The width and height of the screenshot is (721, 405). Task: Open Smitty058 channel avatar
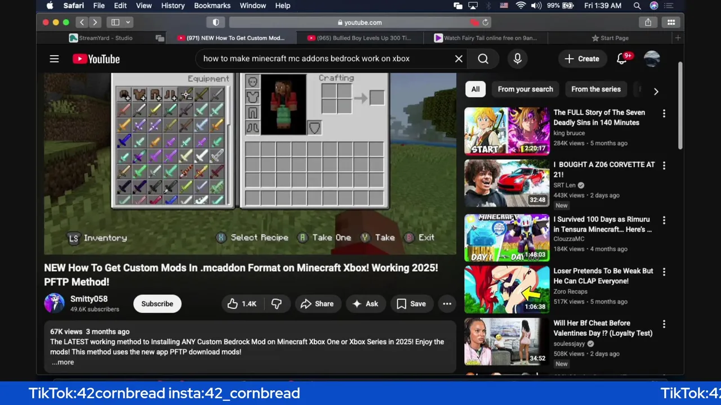pos(54,303)
